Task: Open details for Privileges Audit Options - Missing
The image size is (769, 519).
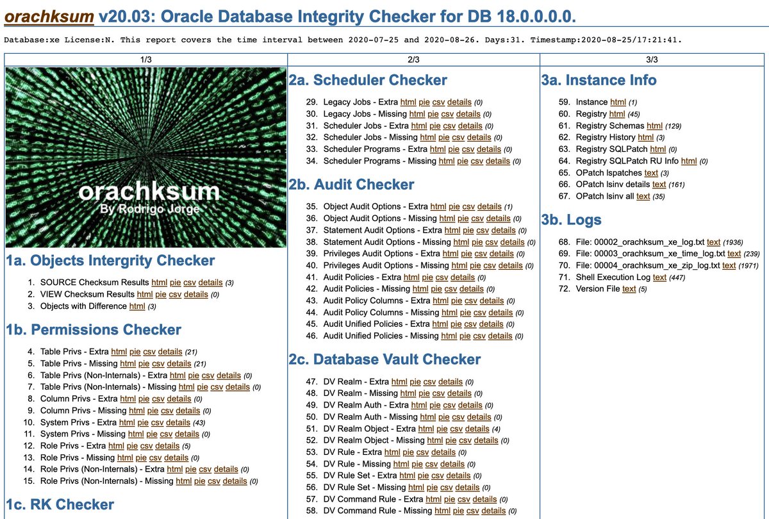Action: 511,265
